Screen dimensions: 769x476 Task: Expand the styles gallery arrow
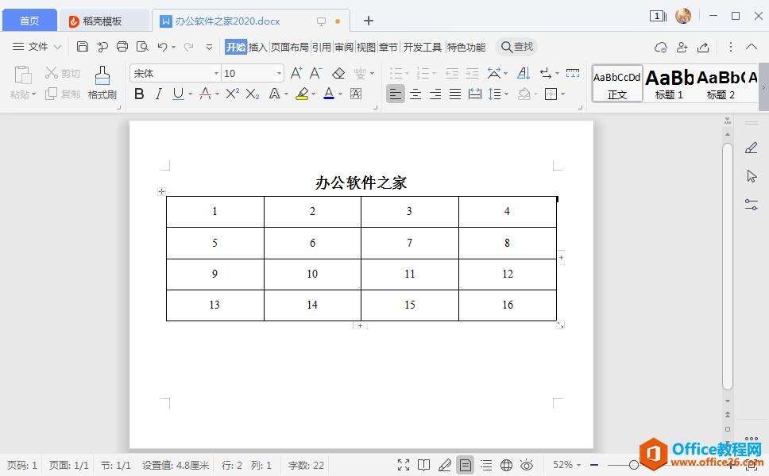763,87
